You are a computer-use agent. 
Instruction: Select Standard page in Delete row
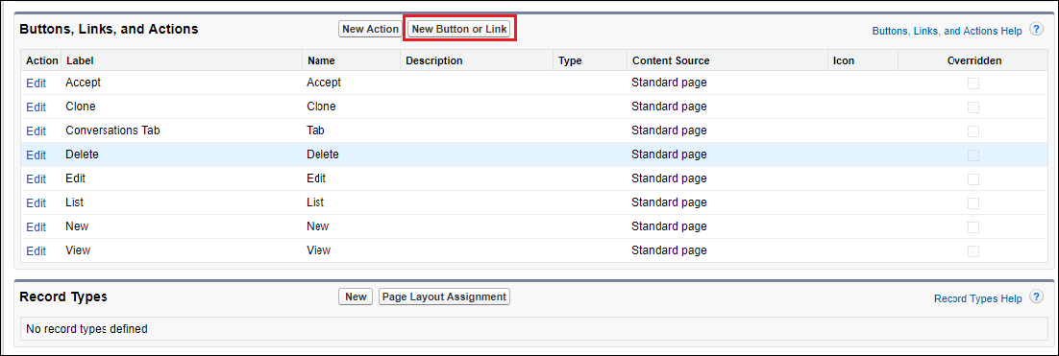tap(669, 154)
